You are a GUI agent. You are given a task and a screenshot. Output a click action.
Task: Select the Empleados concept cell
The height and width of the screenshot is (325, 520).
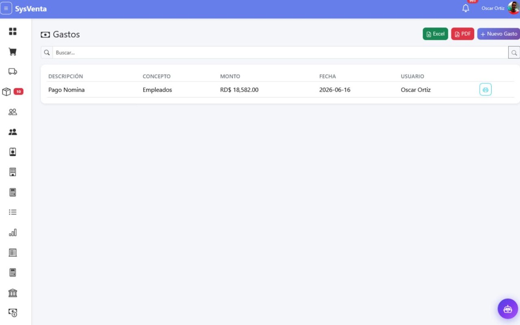157,90
